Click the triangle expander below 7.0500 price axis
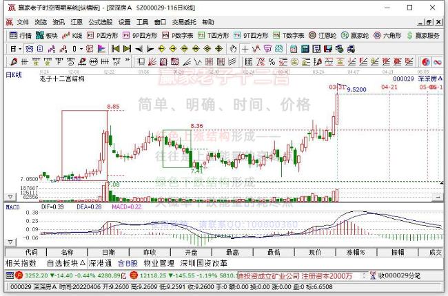 click(10, 197)
